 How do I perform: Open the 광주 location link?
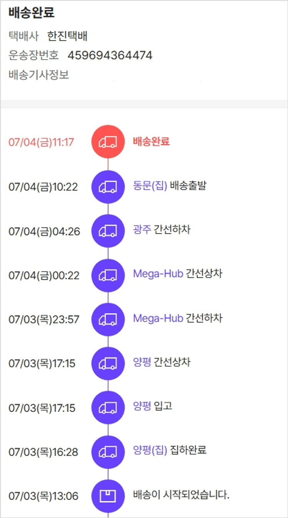coord(142,230)
